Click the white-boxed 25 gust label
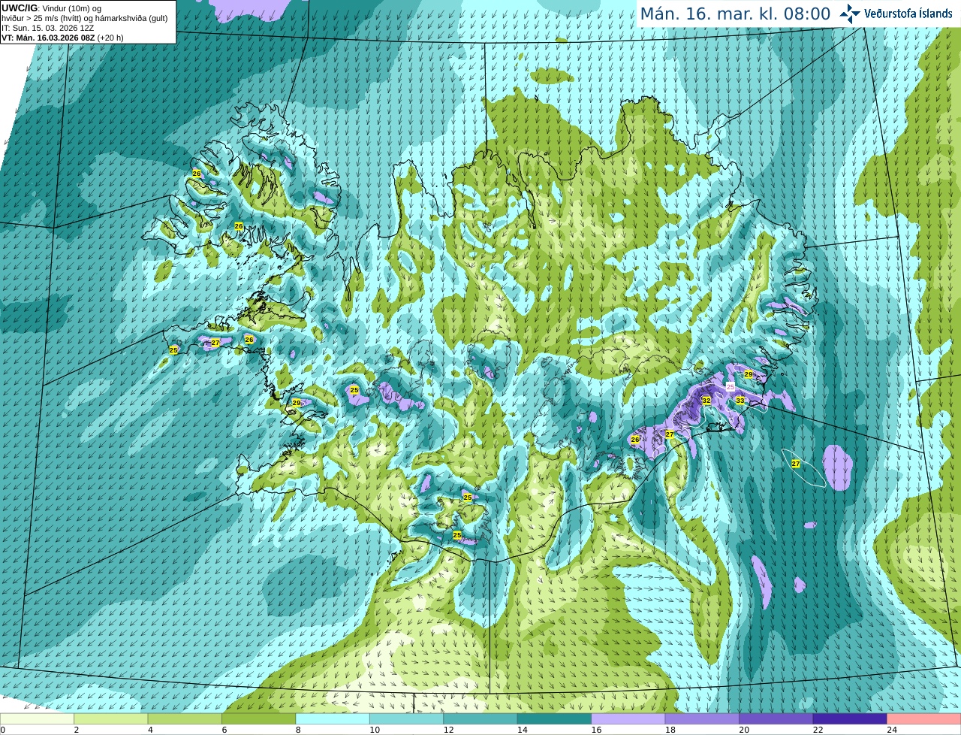Viewport: 961px width, 735px height. point(731,386)
